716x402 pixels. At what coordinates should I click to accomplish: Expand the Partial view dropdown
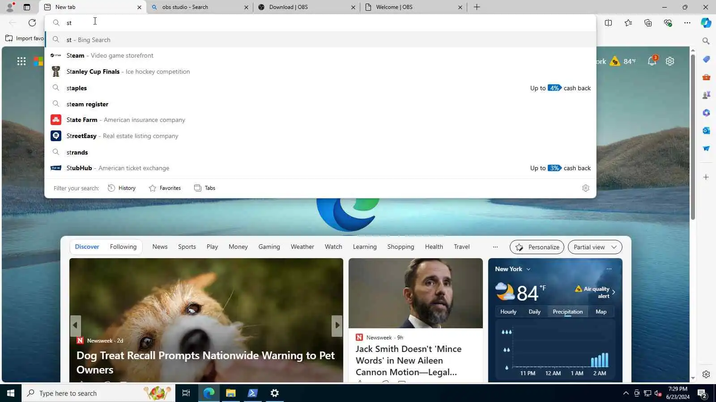click(x=595, y=247)
